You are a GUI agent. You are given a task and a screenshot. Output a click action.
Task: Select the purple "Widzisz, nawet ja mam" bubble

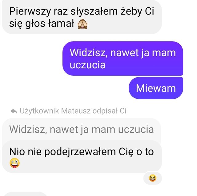123,58
